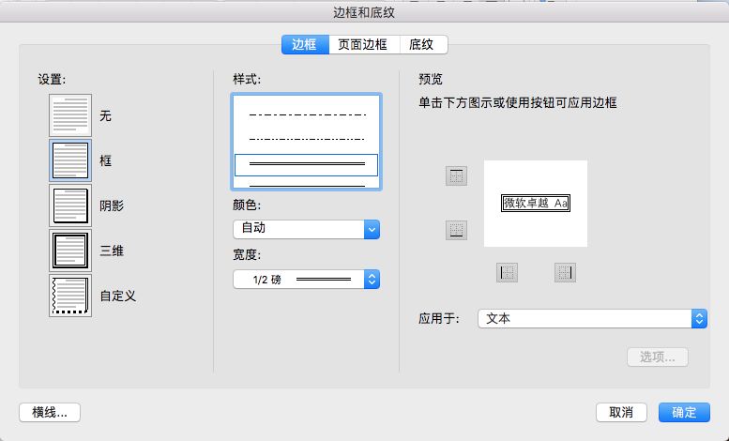729x441 pixels.
Task: Open the 颜色 (color) dropdown showing 自动
Action: point(307,229)
